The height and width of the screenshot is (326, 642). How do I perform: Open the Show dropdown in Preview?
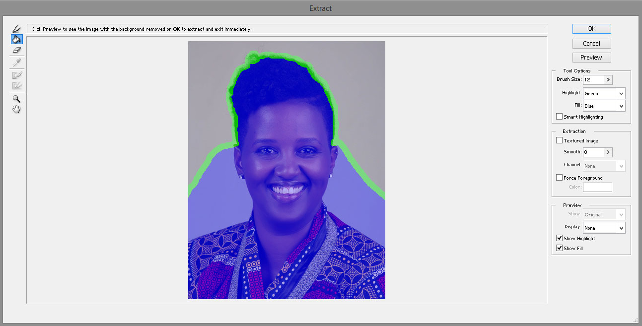coord(604,214)
